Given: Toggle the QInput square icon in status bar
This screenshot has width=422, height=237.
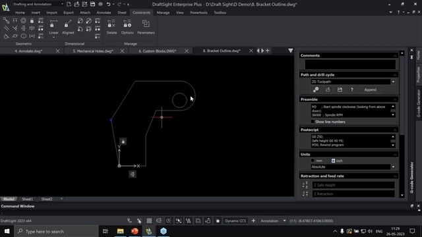Looking at the screenshot, I should (x=218, y=221).
